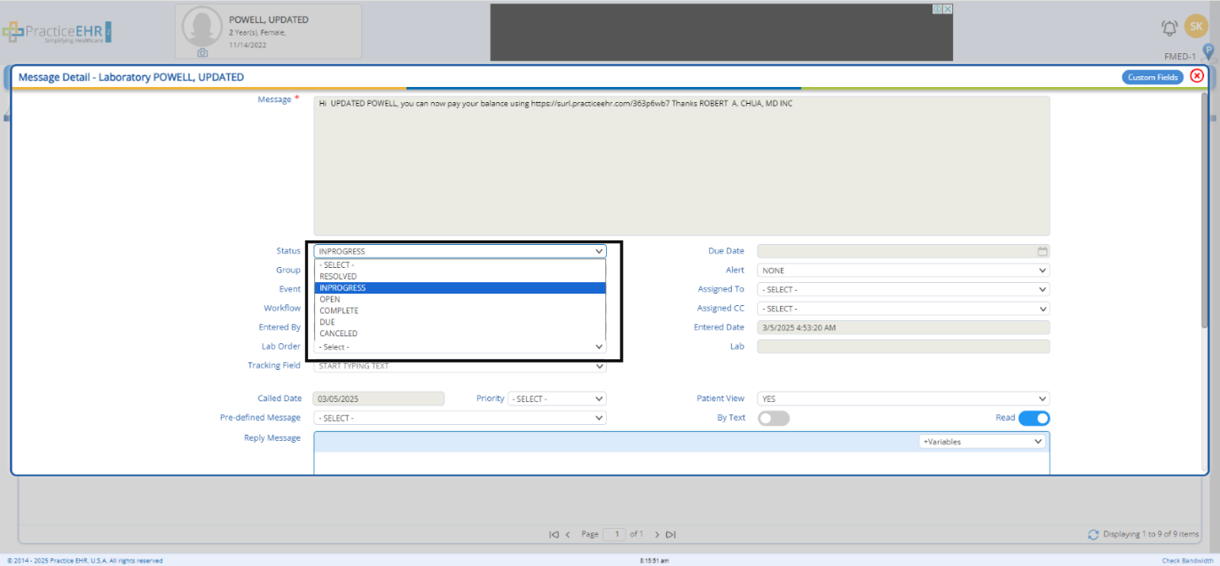The width and height of the screenshot is (1220, 566).
Task: Open the Pre-defined Message dropdown
Action: click(x=460, y=418)
